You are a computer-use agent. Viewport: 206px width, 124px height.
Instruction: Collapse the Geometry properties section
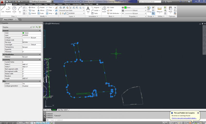pos(40,60)
